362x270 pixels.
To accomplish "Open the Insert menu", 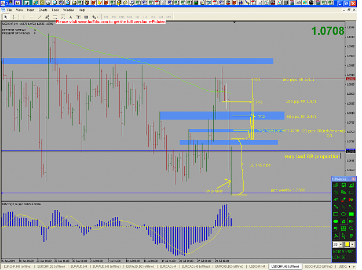I will pos(31,10).
